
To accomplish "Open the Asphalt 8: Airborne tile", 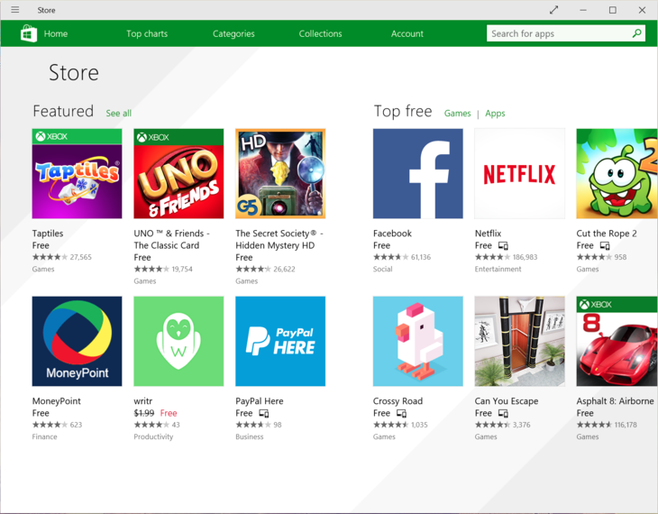I will [617, 341].
